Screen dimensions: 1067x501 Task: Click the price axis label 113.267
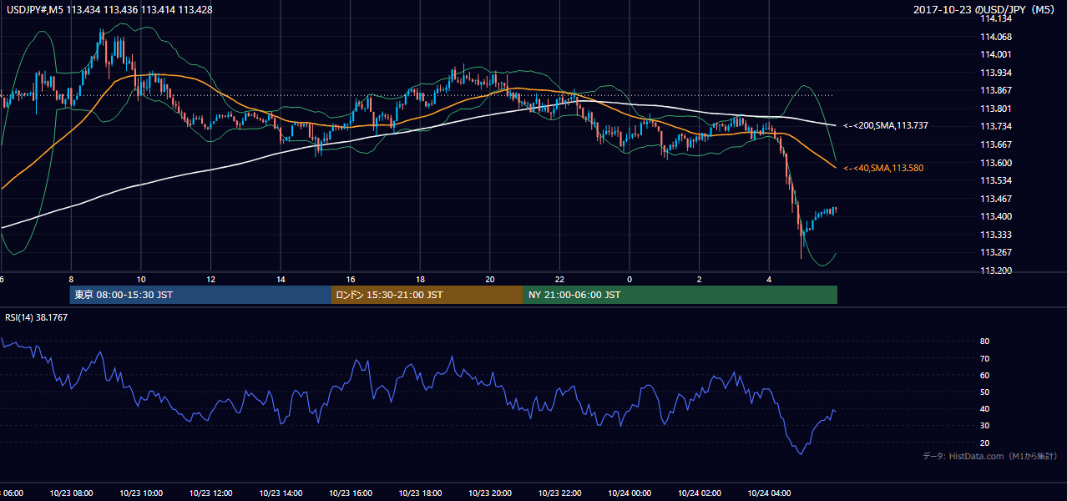(x=994, y=252)
